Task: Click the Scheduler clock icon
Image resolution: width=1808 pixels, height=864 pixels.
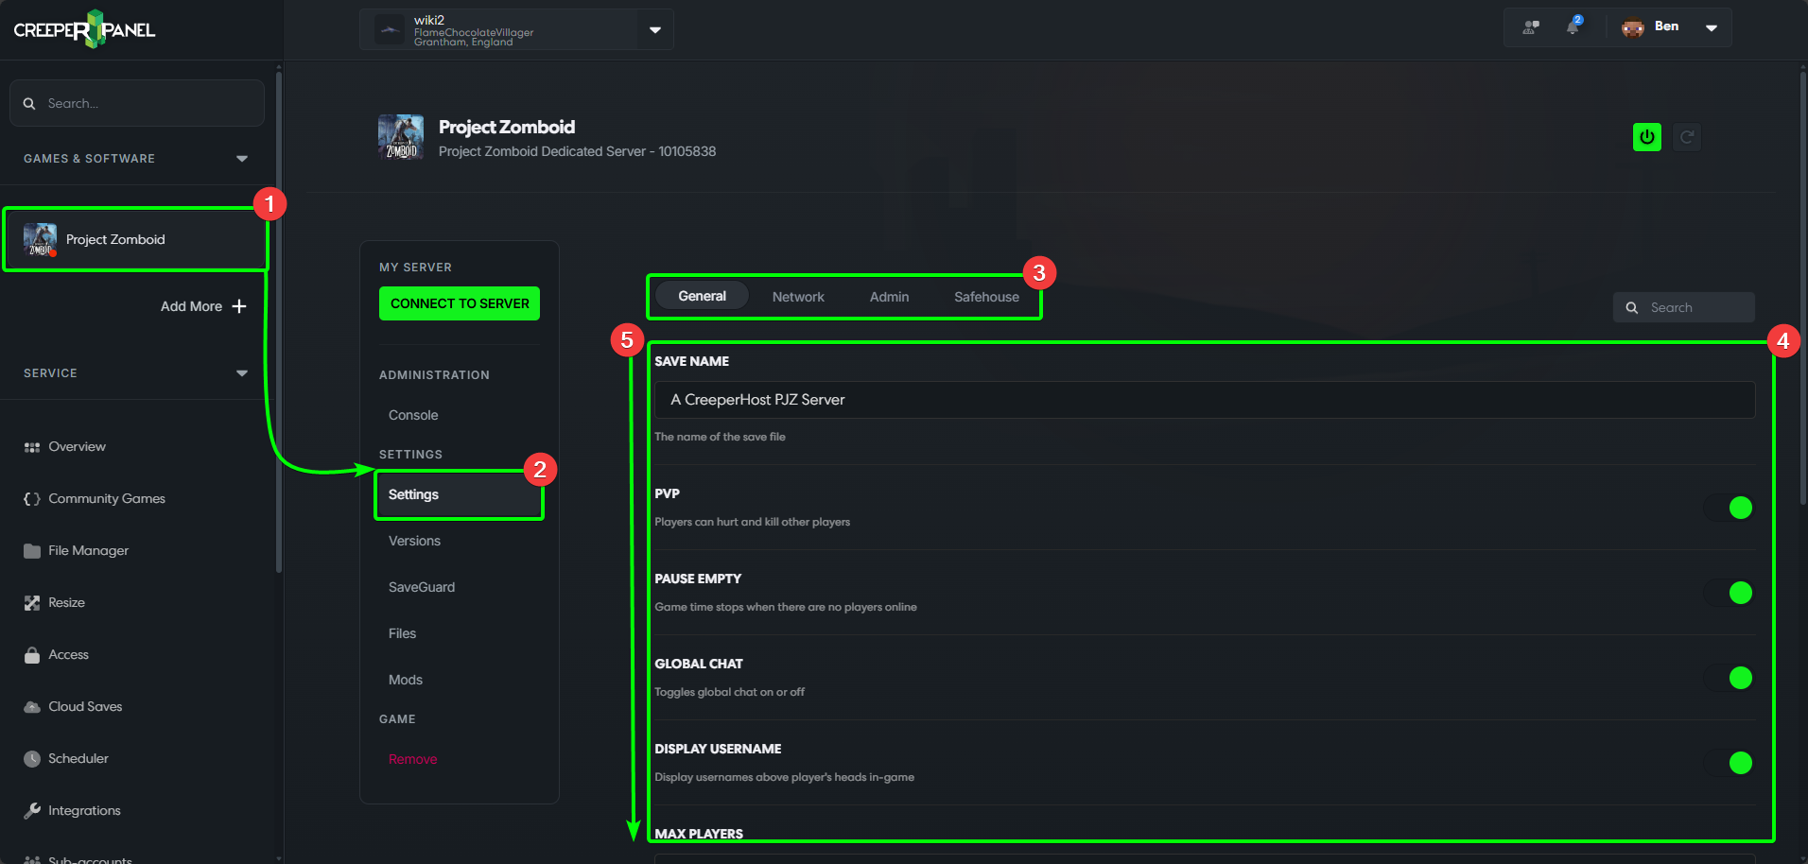Action: tap(32, 759)
